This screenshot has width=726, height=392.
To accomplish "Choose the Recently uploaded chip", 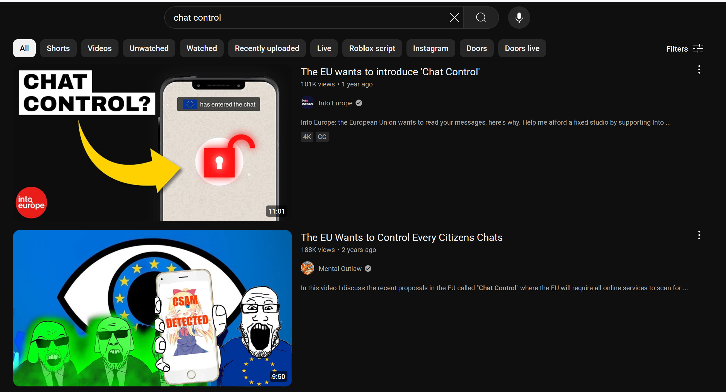I will [x=267, y=48].
